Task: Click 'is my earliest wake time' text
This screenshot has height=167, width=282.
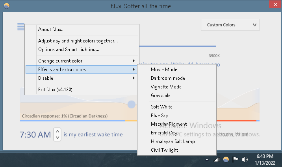Action: pos(93,134)
